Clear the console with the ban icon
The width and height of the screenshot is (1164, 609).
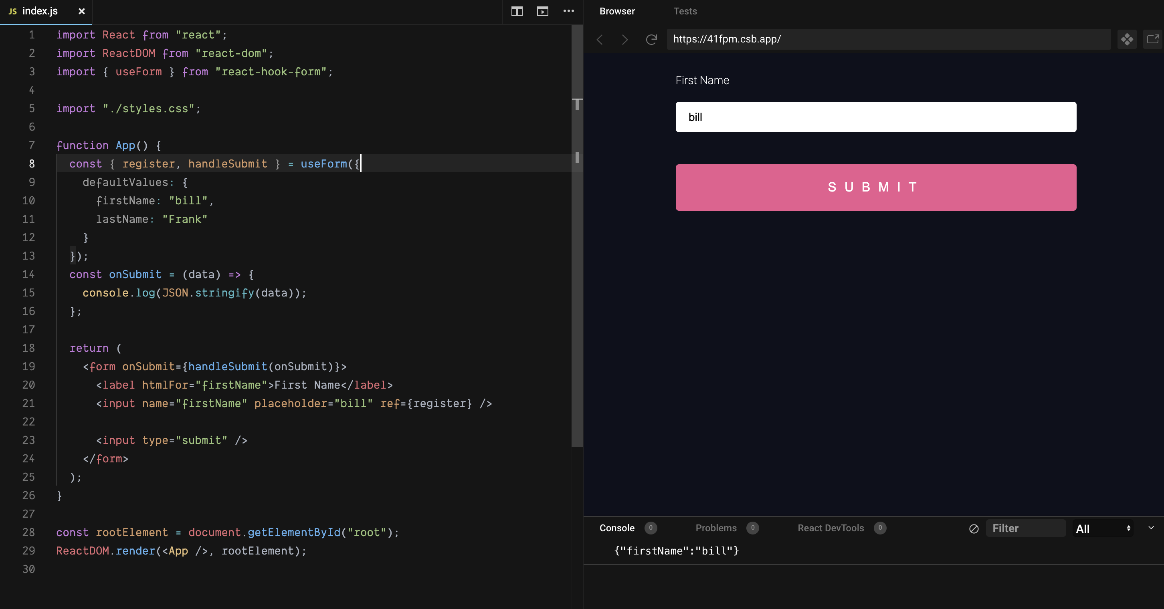tap(974, 528)
